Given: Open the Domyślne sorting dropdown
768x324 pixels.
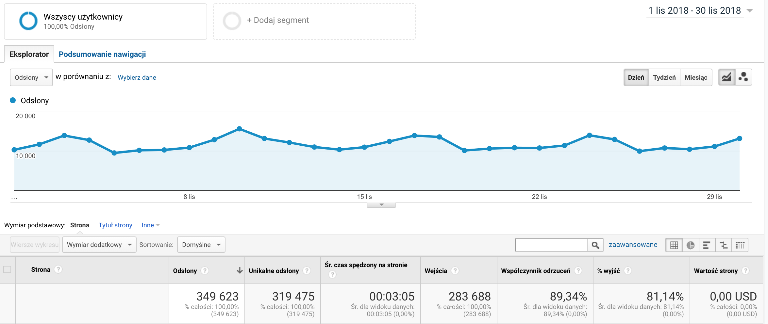Looking at the screenshot, I should coord(201,245).
